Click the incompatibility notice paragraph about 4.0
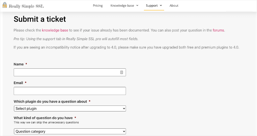 126,47
